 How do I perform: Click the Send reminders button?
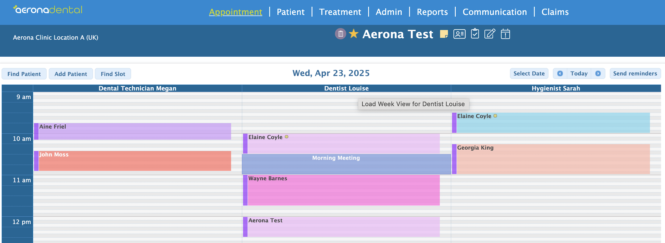635,73
